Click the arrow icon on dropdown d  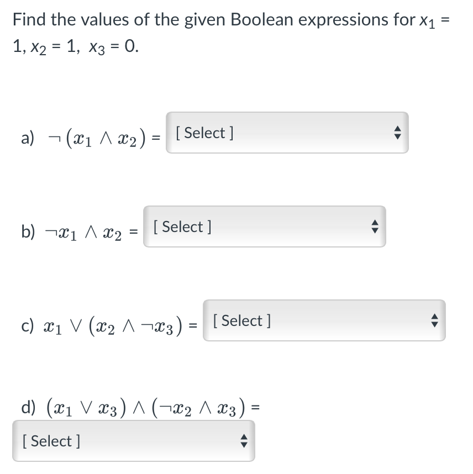point(243,440)
